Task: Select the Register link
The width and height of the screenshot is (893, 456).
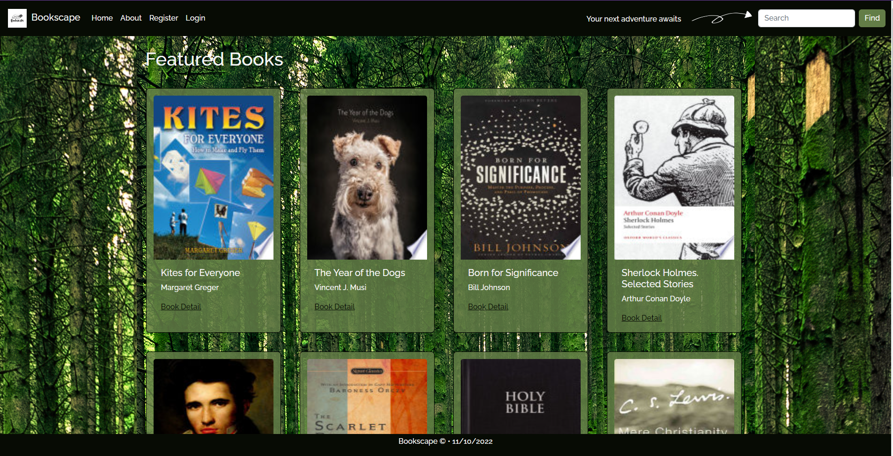Action: [x=163, y=18]
